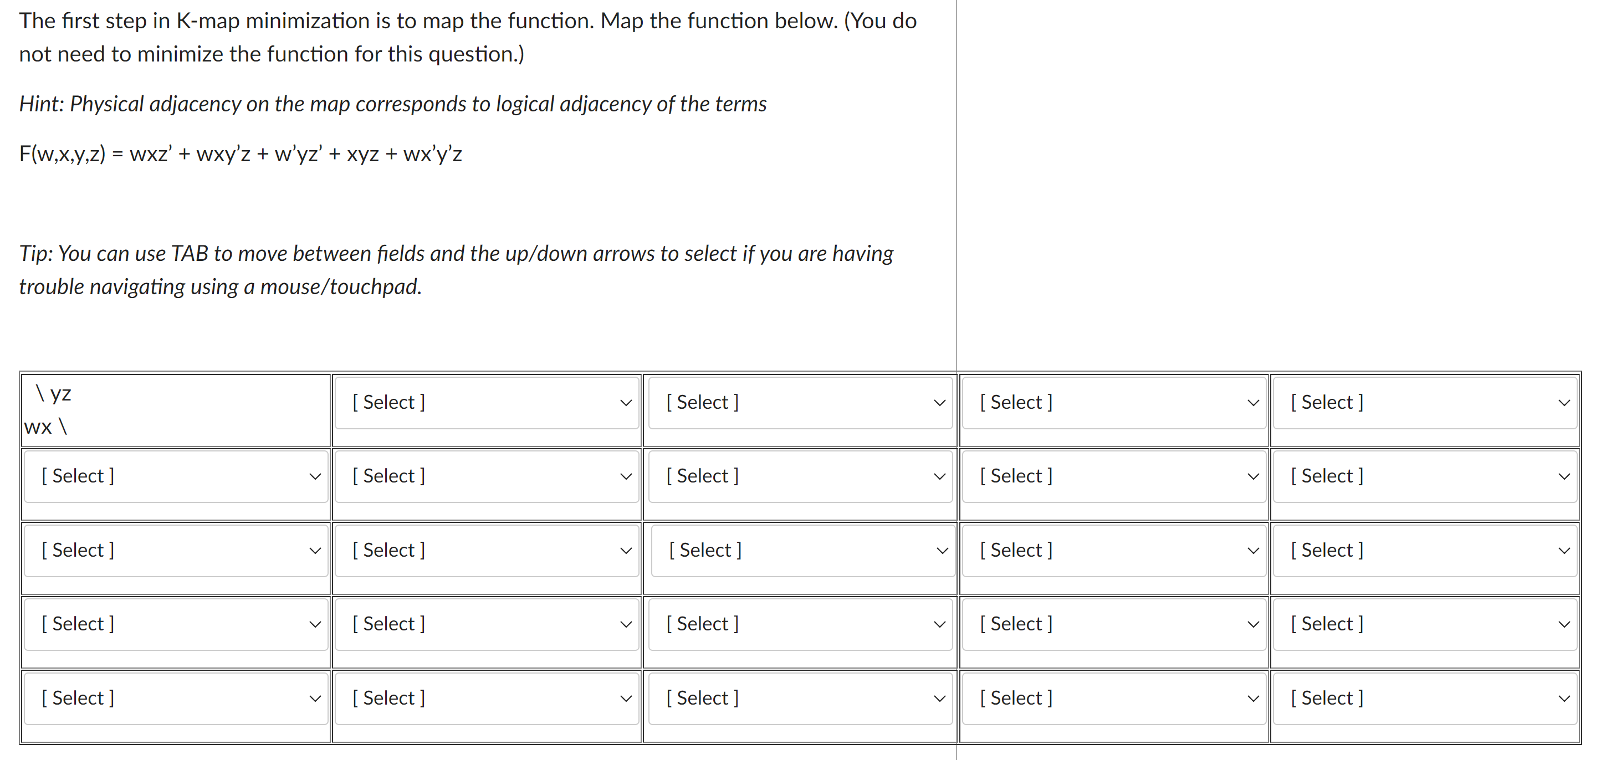The width and height of the screenshot is (1611, 760).
Task: Expand the Select dropdown in row two, column three
Action: coord(800,550)
